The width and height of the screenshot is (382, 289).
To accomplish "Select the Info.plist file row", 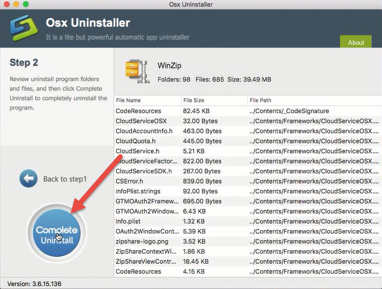I will click(x=248, y=221).
